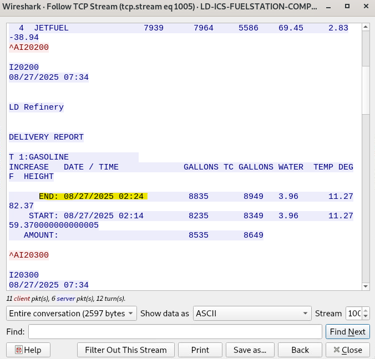This screenshot has height=359, width=375.
Task: Open the Entire conversation dropdown
Action: (x=71, y=314)
